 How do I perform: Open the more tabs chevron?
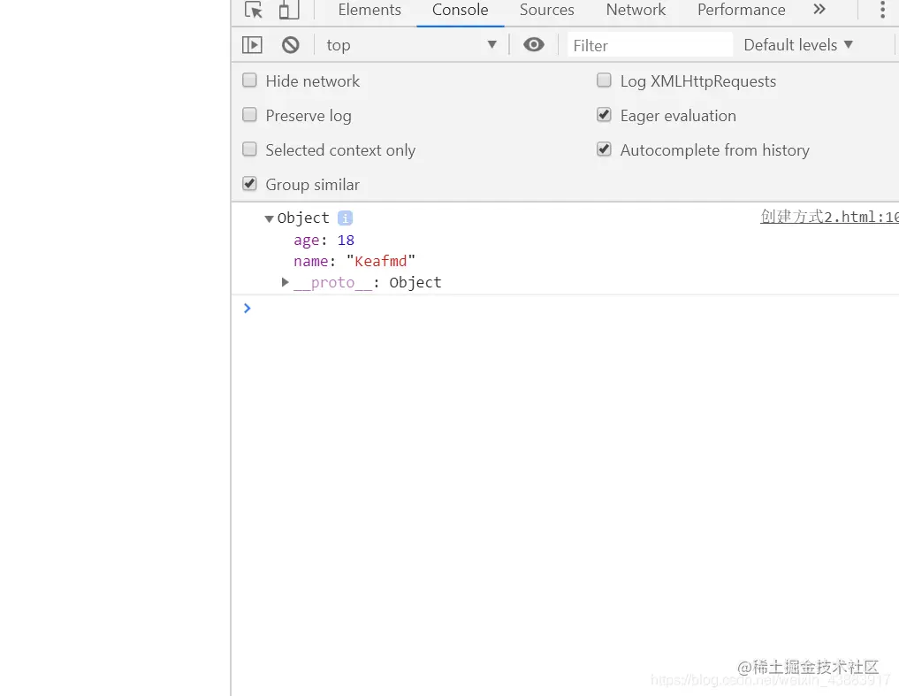pos(819,9)
